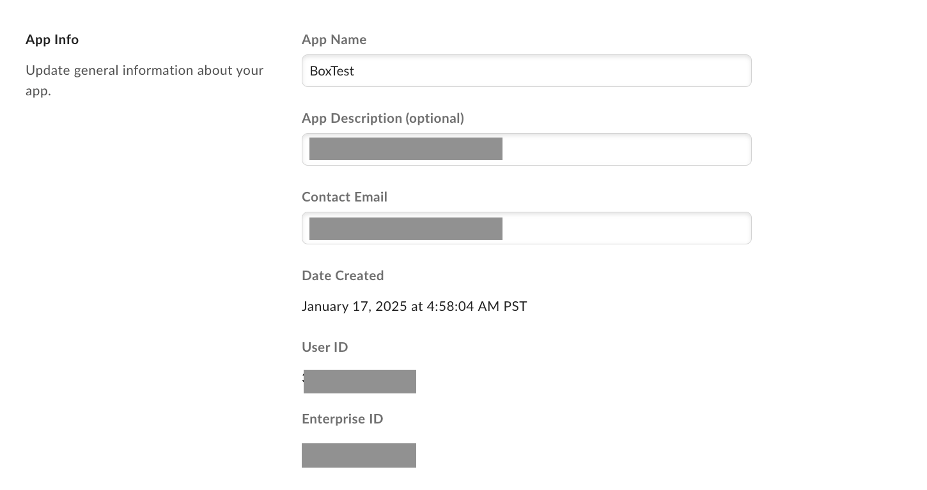
Task: Click the redacted text inside App Description
Action: click(x=405, y=148)
